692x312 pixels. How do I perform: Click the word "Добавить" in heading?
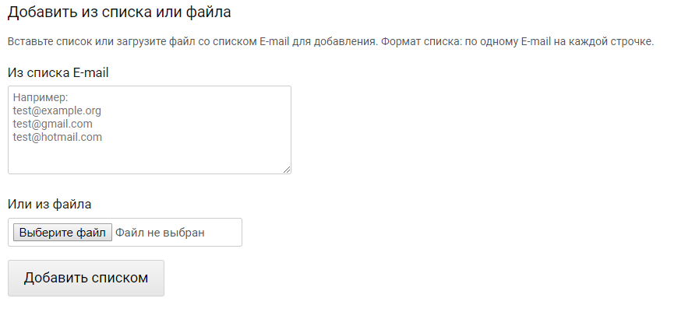click(39, 13)
